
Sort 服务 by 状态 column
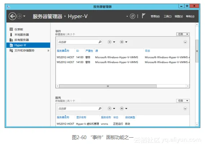116,117
